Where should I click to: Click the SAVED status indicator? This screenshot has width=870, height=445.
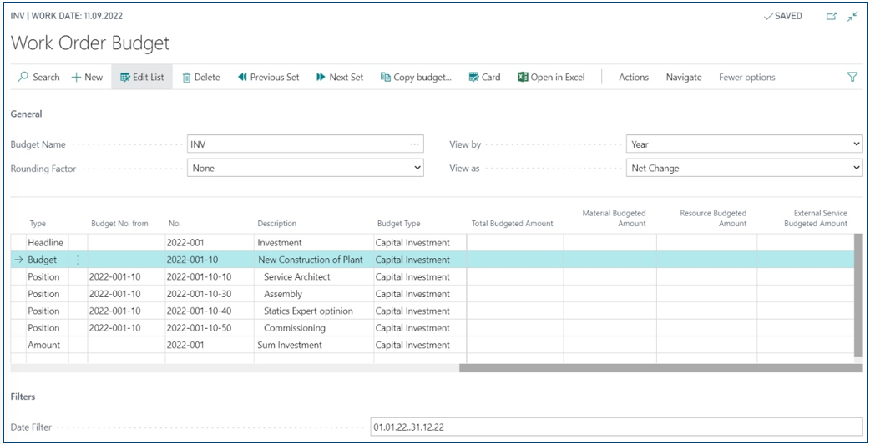783,16
